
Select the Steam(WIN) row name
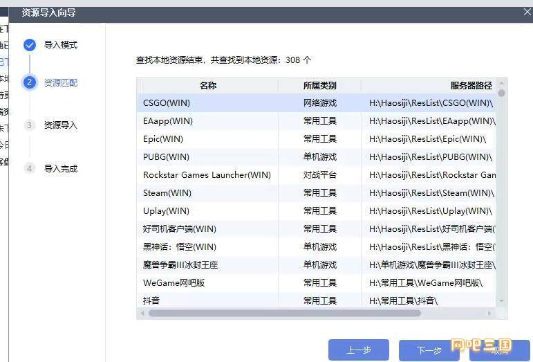coord(167,193)
